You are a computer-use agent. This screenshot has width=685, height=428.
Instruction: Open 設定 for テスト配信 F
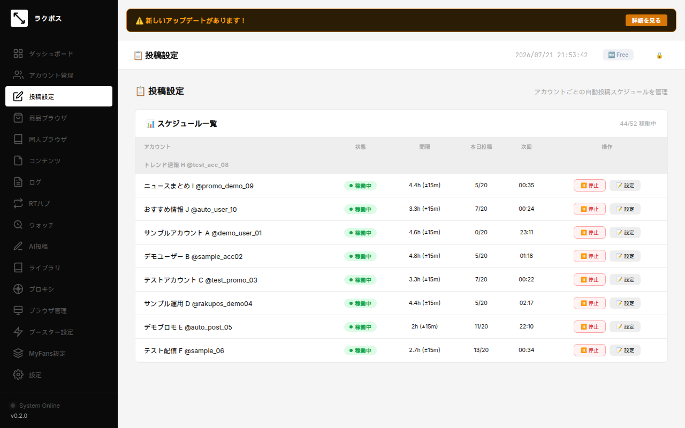coord(625,350)
